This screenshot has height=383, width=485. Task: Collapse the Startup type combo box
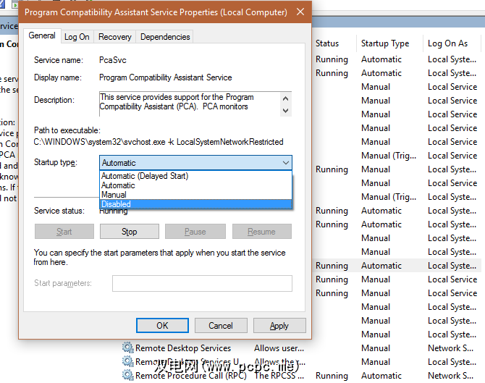[285, 163]
